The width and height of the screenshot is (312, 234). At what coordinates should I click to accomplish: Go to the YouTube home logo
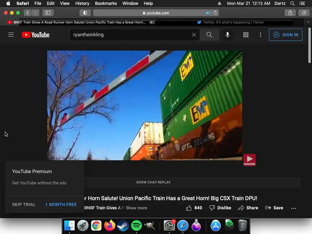click(x=36, y=35)
